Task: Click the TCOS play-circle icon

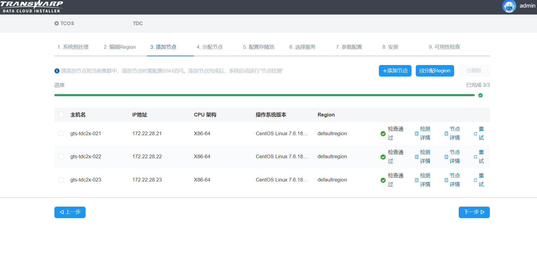Action: (57, 23)
